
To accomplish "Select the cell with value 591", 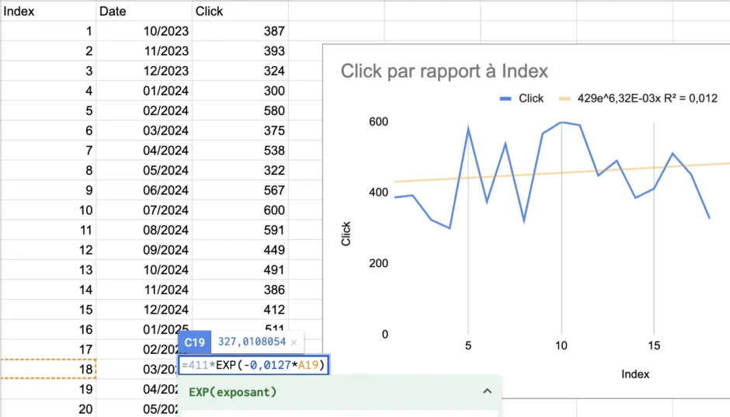I will coord(240,230).
